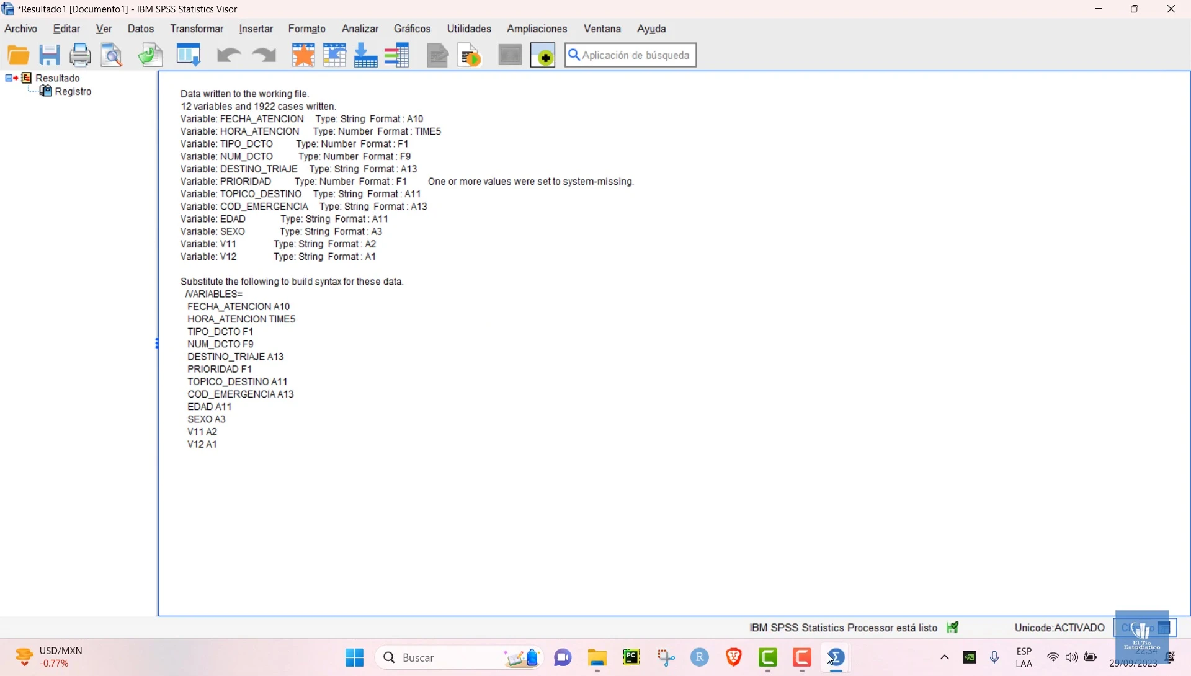1191x676 pixels.
Task: Click the processor ready status icon
Action: (x=953, y=628)
